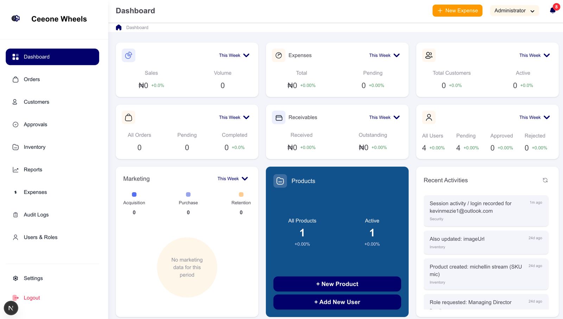Open Receivables card This Week dropdown

pos(384,117)
